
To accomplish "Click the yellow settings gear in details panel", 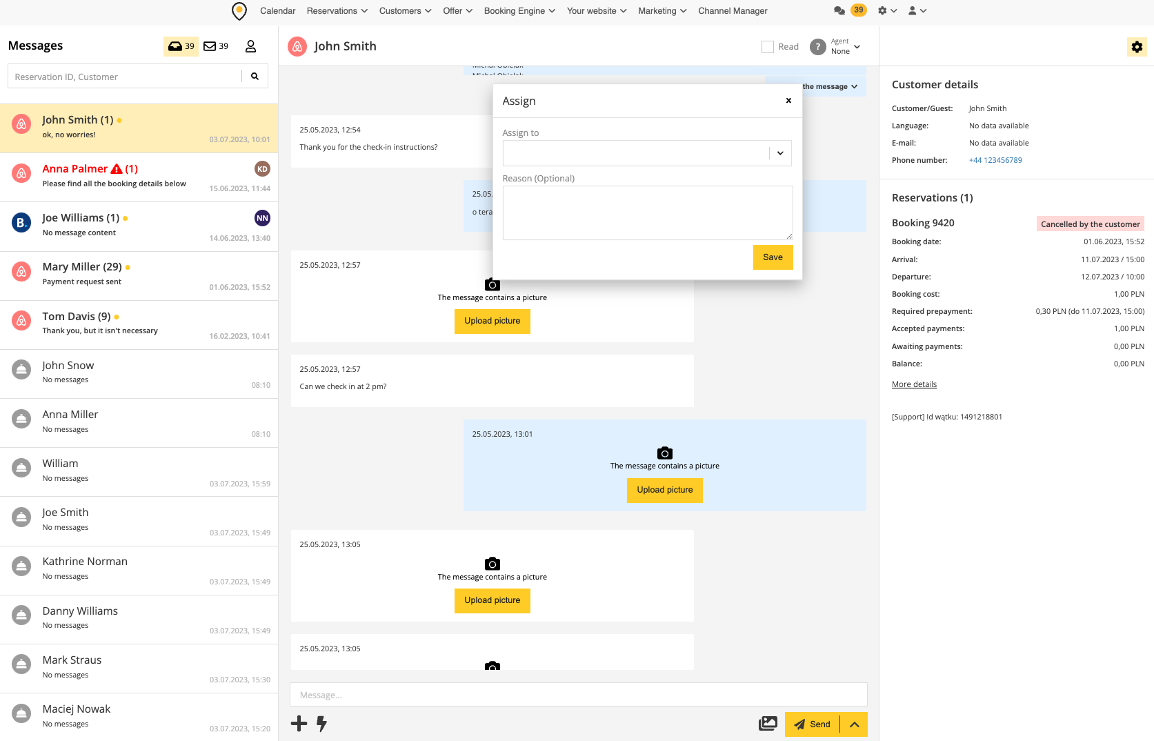I will [x=1137, y=47].
